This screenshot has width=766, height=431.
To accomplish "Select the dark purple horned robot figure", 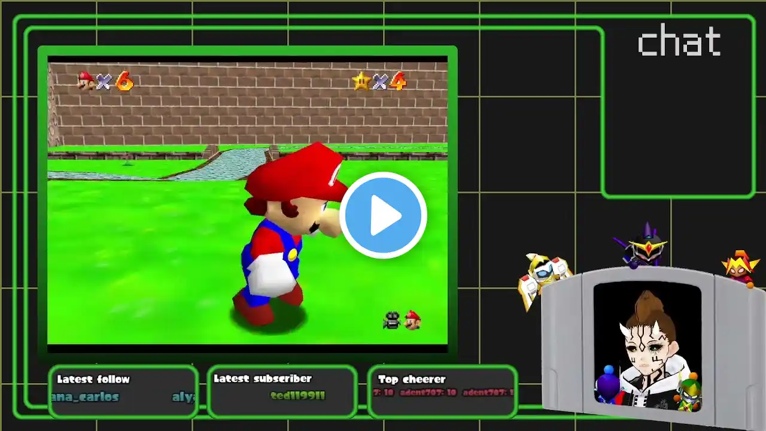I will click(645, 245).
